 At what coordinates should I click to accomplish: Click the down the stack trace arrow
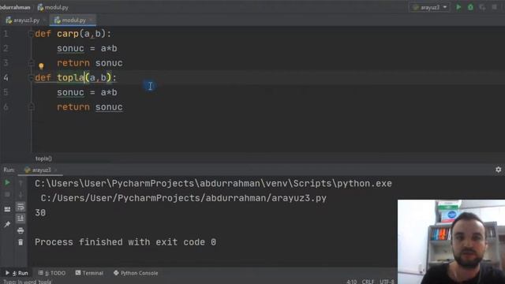click(x=21, y=195)
